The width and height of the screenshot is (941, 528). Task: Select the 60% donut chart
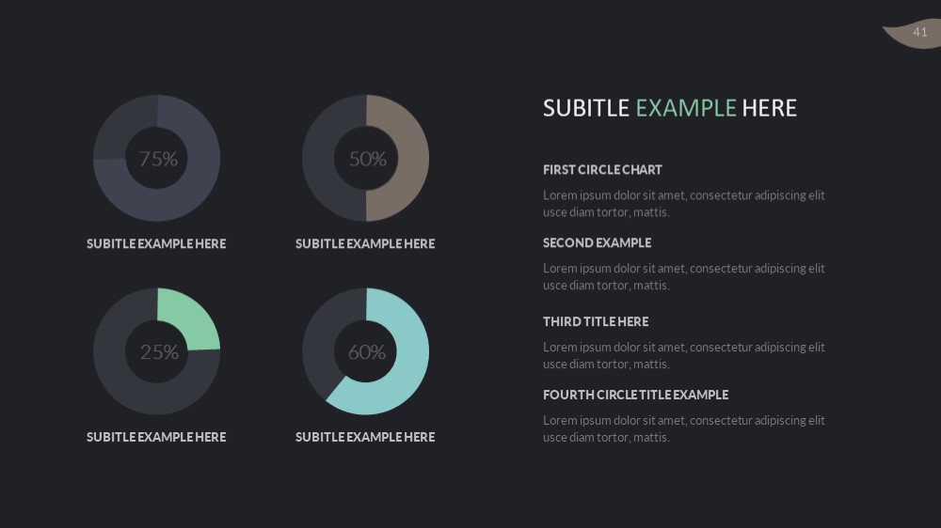coord(365,351)
